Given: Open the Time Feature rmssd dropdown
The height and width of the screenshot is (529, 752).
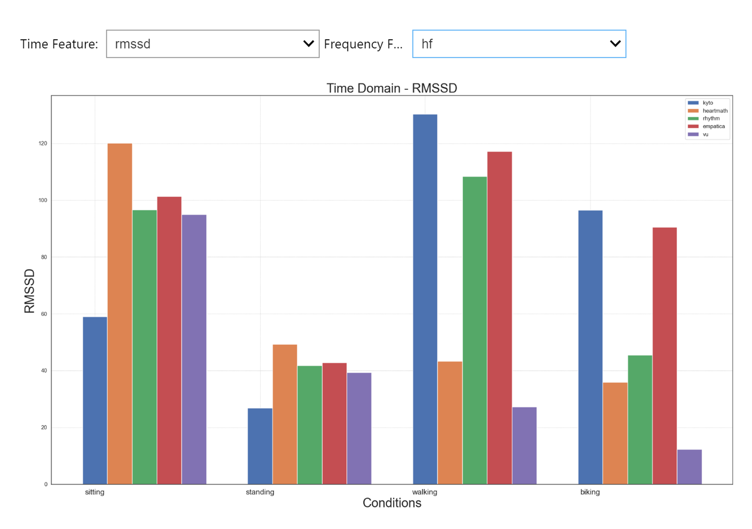Looking at the screenshot, I should [212, 44].
